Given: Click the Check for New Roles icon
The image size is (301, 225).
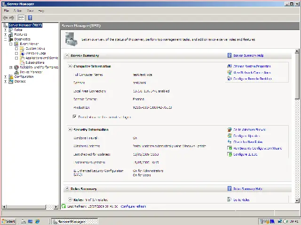Looking at the screenshot, I should tap(230, 142).
